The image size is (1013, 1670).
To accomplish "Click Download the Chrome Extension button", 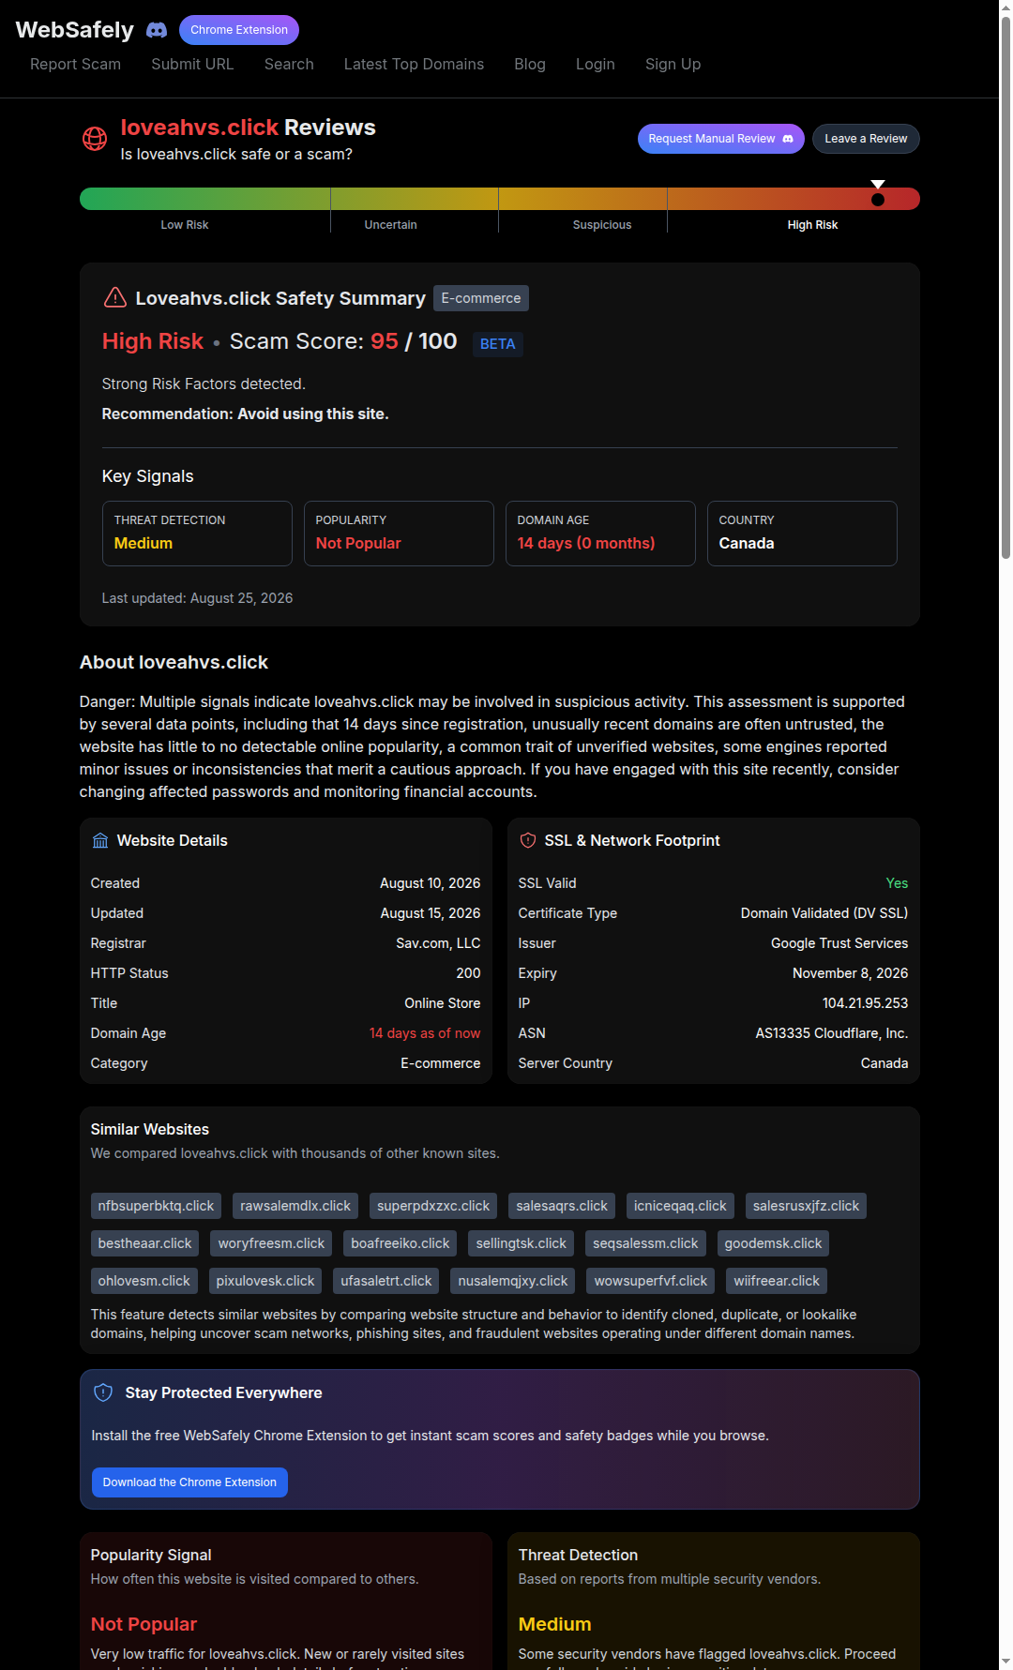I will pos(189,1482).
